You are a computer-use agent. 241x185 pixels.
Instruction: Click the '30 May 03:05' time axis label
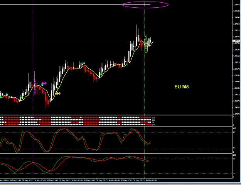tap(40, 180)
